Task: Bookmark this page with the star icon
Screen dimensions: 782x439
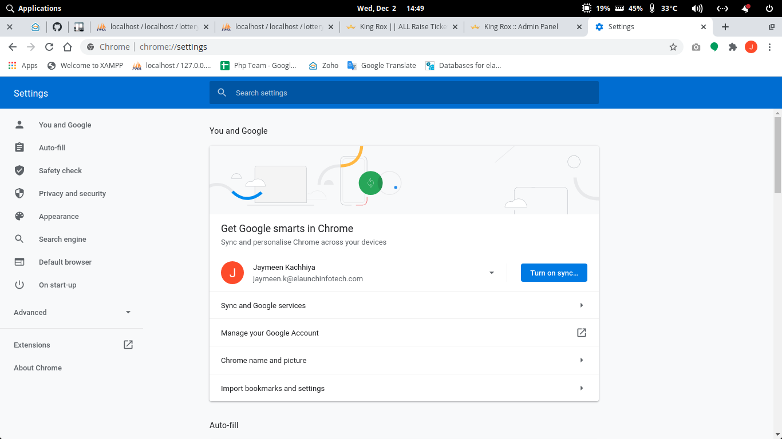Action: pos(673,47)
